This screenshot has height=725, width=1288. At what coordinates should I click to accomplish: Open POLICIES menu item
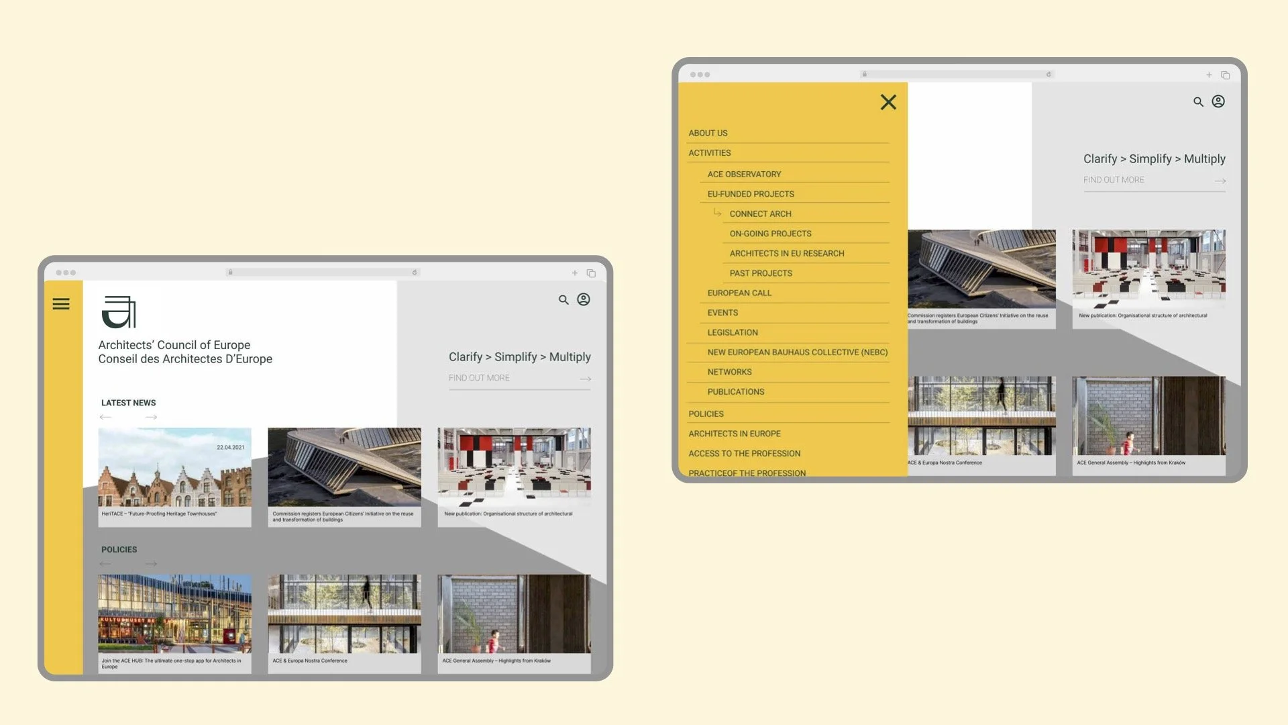[706, 414]
